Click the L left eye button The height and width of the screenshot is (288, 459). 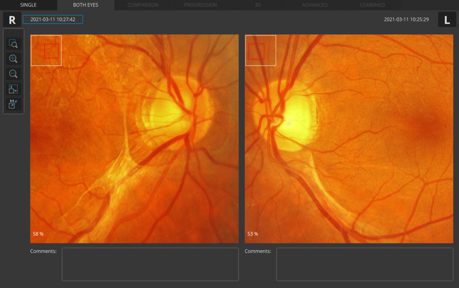[x=447, y=19]
